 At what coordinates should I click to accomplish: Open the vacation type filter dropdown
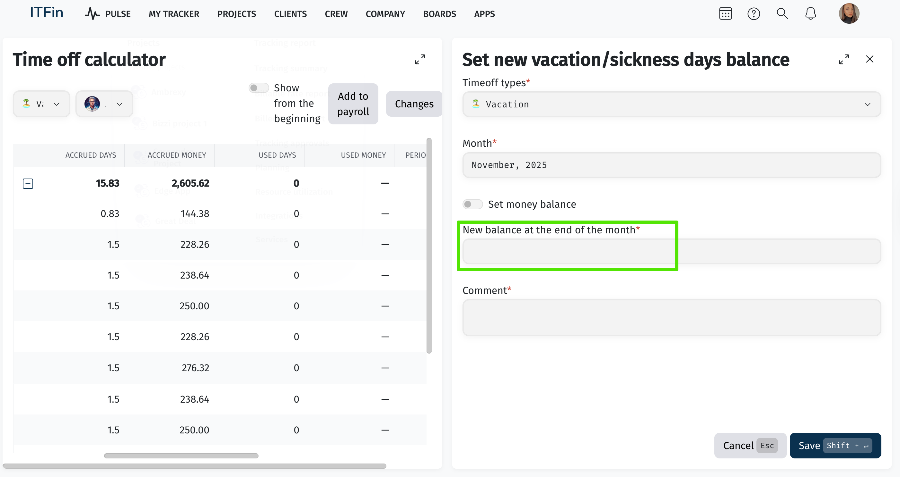click(x=41, y=104)
